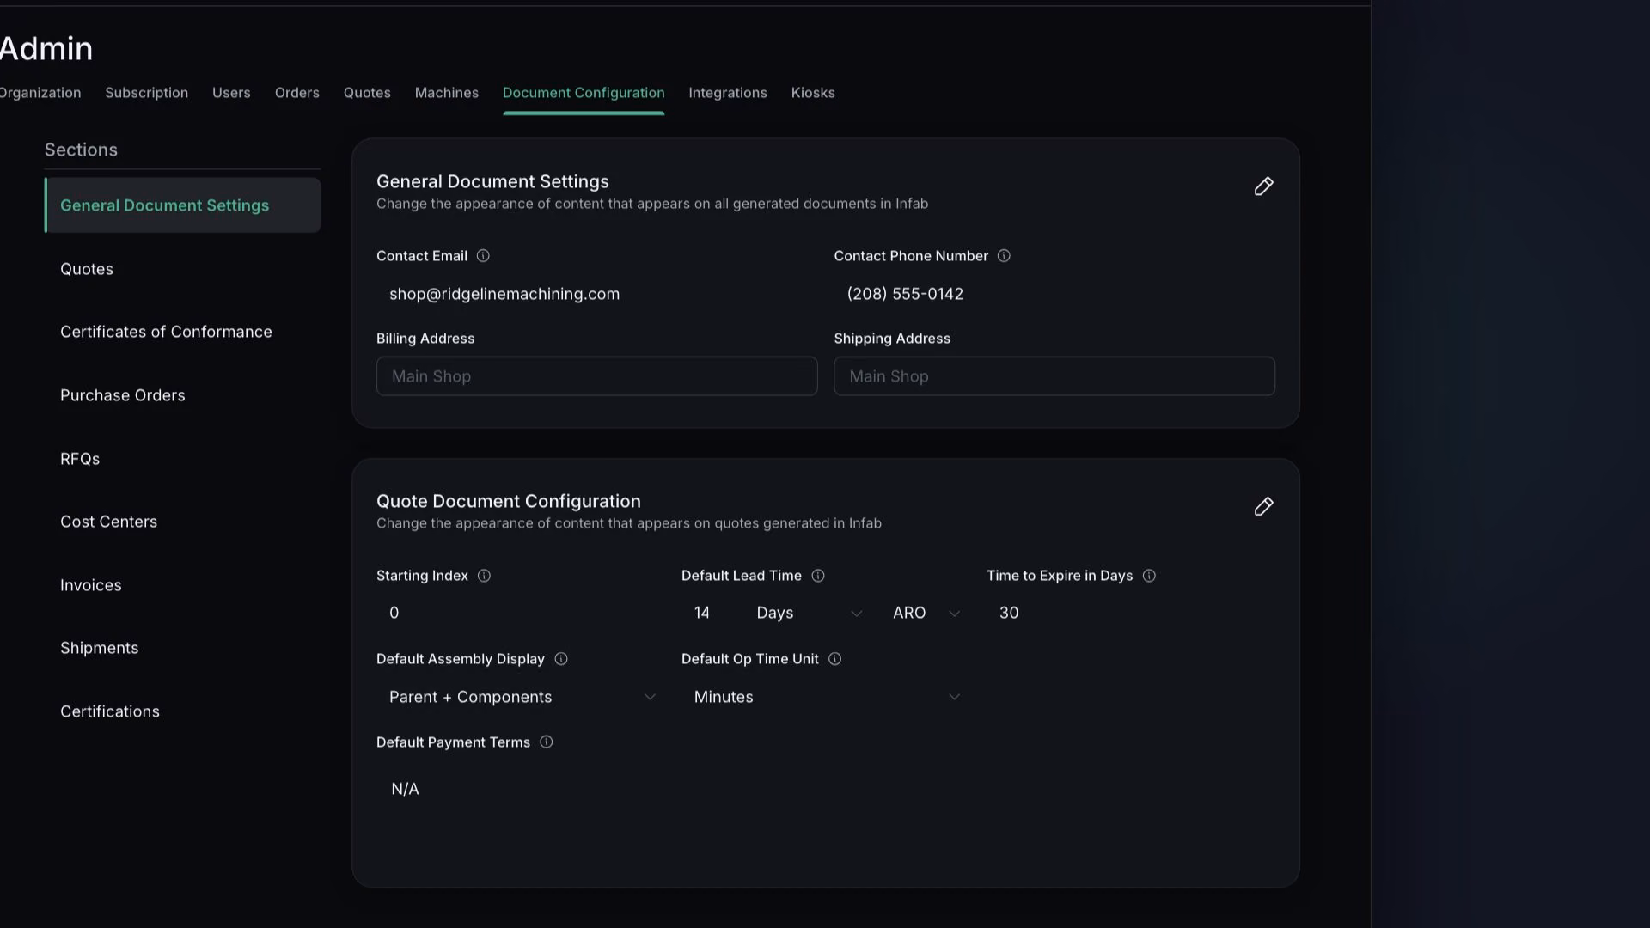
Task: Select the Document Configuration tab
Action: pyautogui.click(x=584, y=93)
